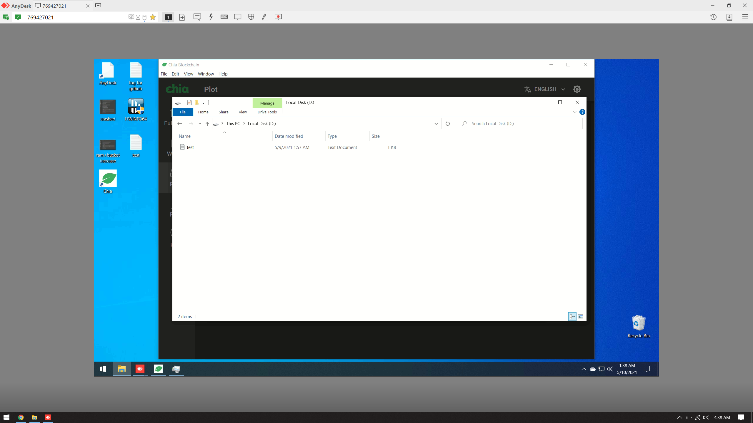This screenshot has width=753, height=423.
Task: Click New Folder icon in quick access toolbar
Action: coord(197,103)
